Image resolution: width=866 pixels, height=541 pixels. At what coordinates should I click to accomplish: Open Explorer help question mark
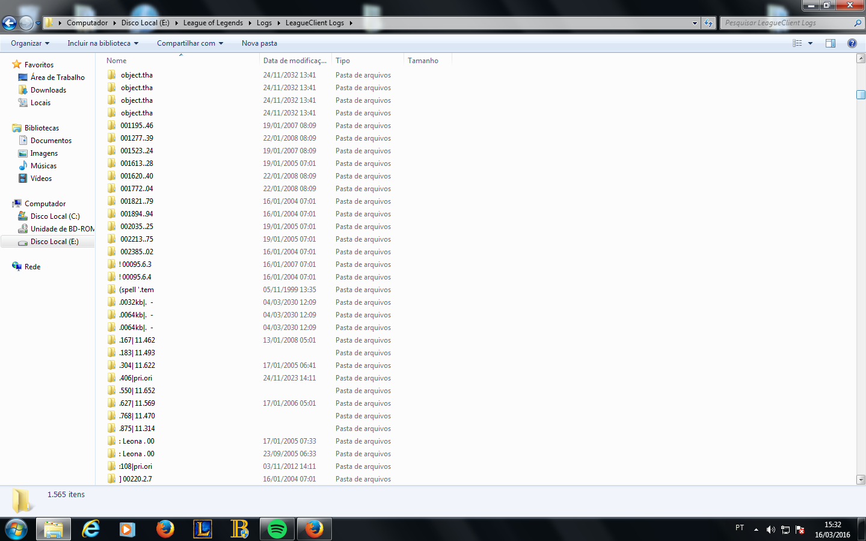[852, 43]
